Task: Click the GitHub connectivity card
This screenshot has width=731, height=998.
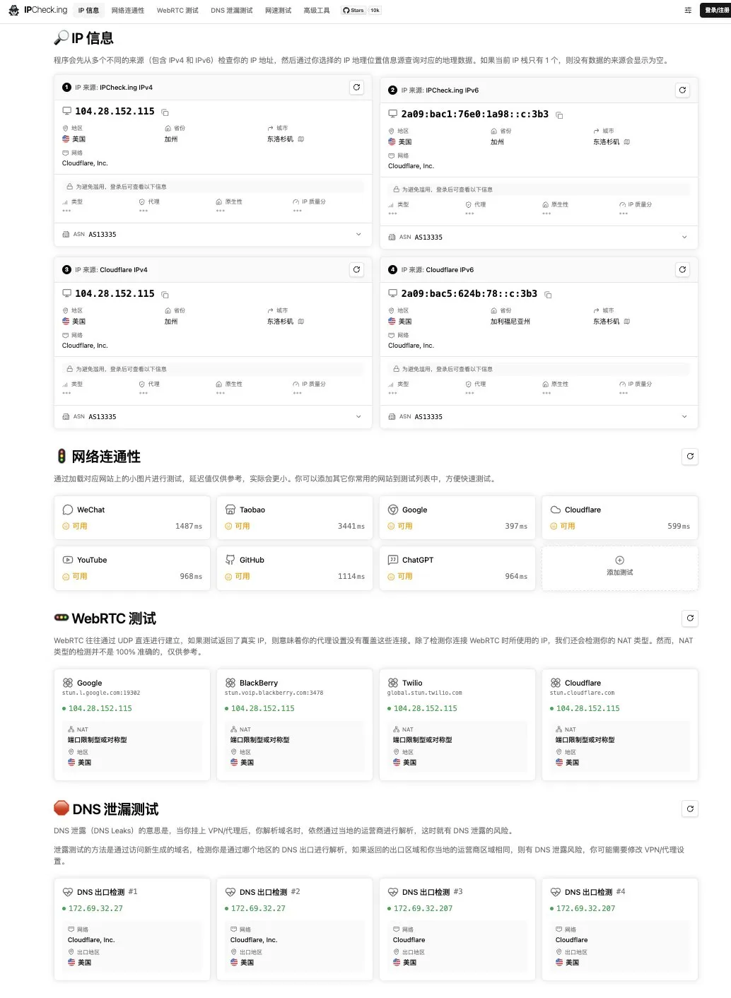Action: click(x=295, y=568)
